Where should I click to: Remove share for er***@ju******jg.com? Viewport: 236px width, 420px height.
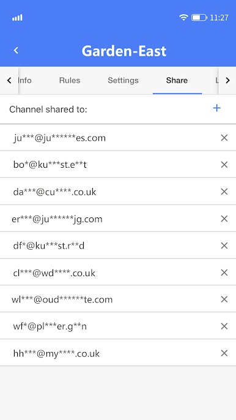click(224, 219)
